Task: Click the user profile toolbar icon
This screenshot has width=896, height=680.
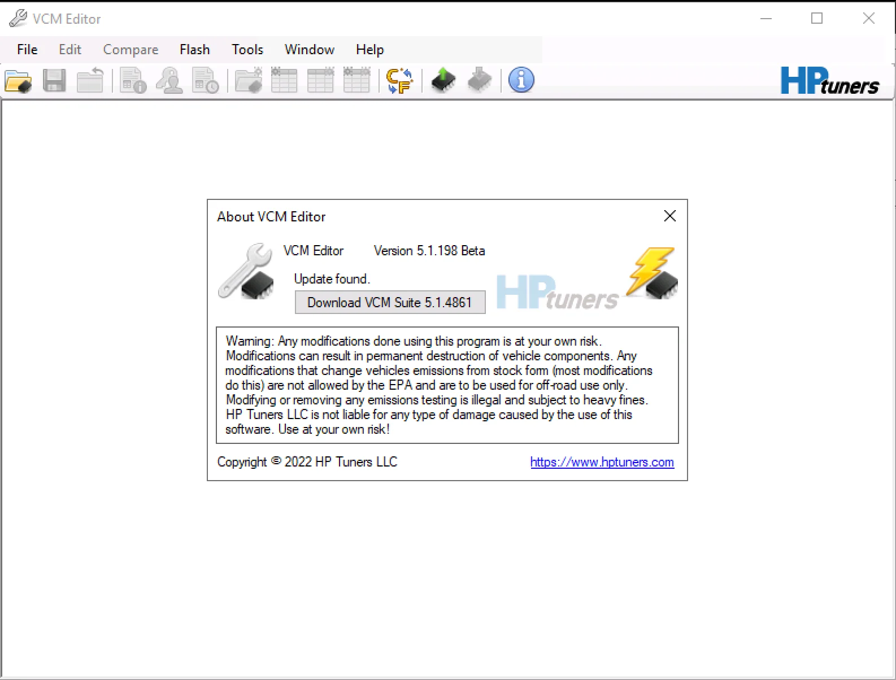Action: 169,81
